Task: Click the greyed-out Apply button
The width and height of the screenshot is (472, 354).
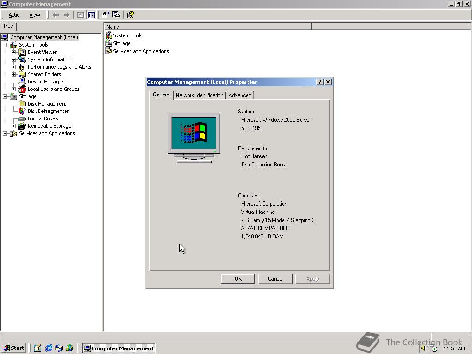Action: (313, 279)
